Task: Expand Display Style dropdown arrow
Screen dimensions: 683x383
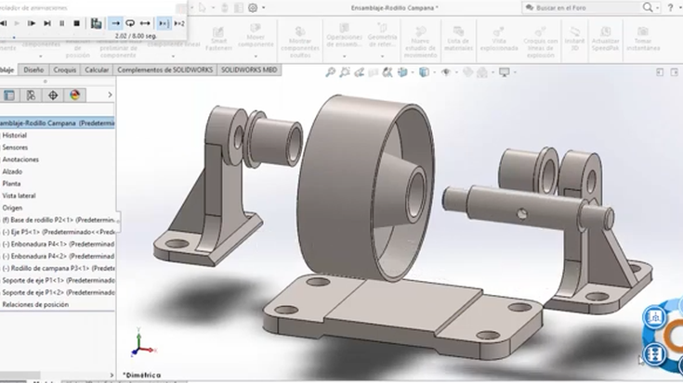Action: click(434, 72)
